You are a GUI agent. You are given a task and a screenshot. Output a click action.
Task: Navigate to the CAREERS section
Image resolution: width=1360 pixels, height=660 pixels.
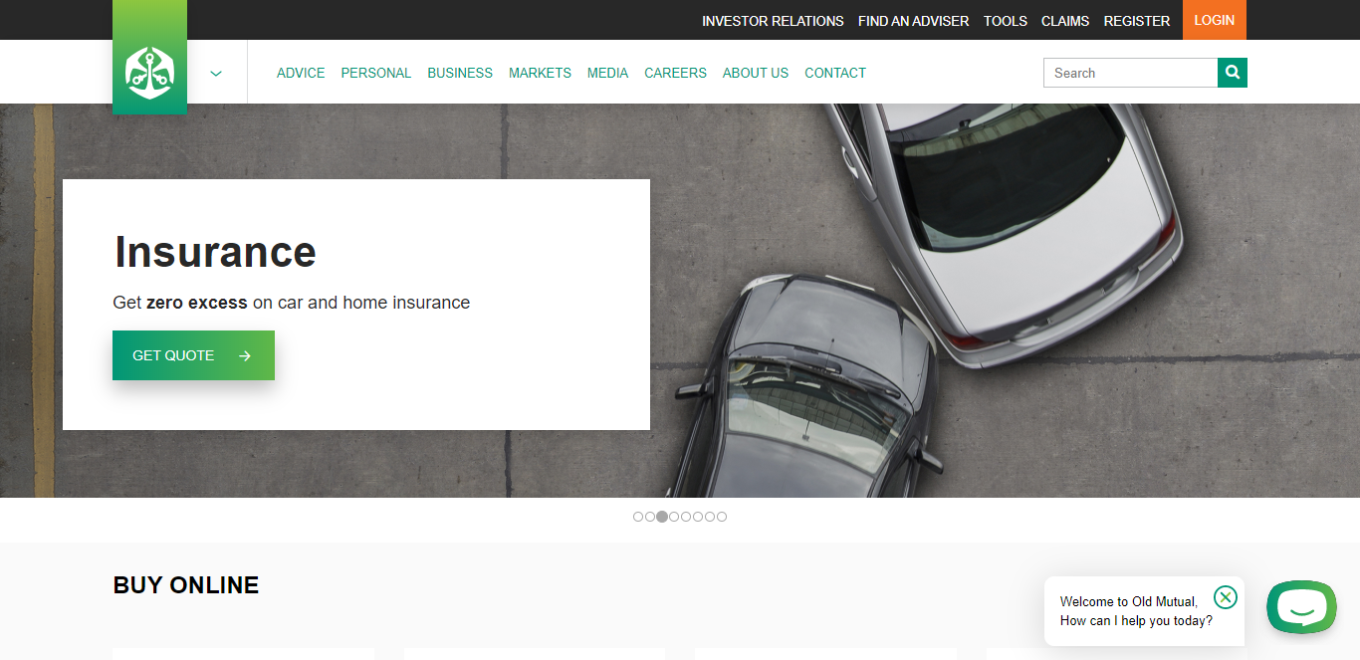(675, 73)
